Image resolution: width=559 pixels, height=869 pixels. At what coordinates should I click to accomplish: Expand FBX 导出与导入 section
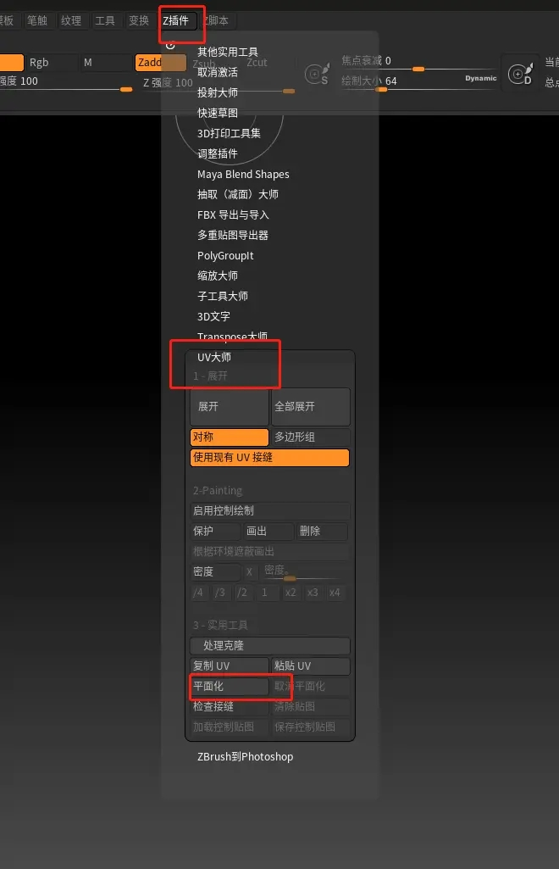tap(233, 215)
